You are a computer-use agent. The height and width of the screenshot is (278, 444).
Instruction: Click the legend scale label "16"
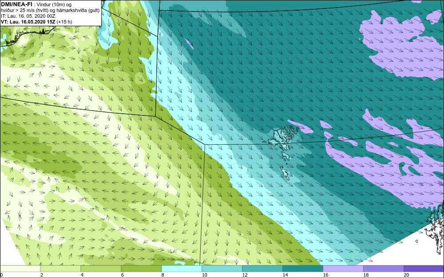325,275
